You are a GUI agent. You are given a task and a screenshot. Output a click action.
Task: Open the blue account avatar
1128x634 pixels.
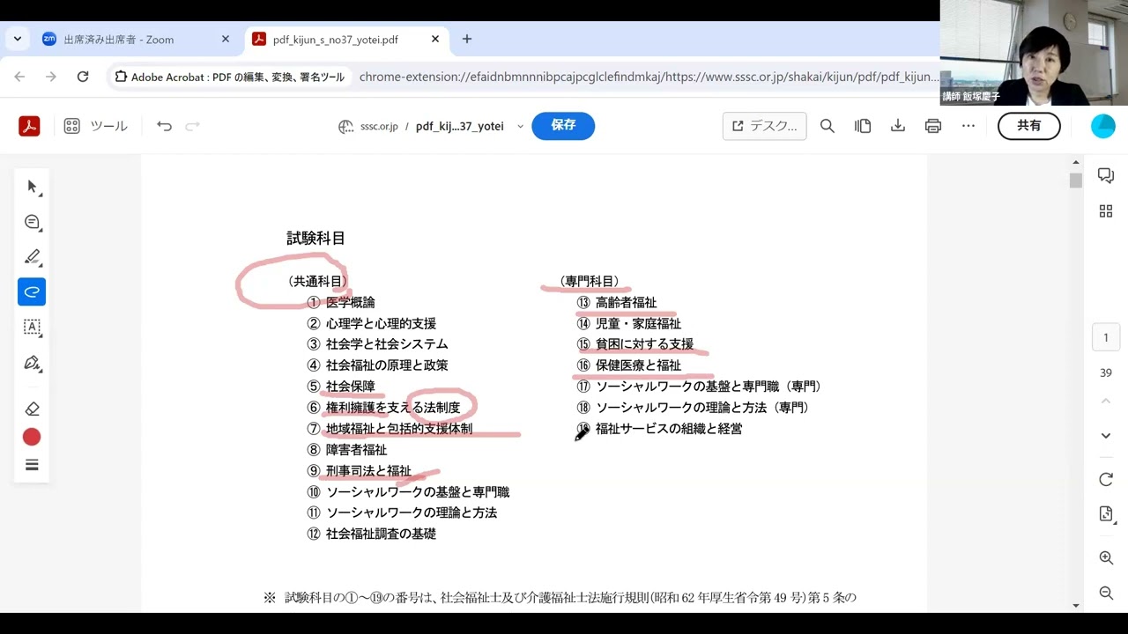point(1103,126)
